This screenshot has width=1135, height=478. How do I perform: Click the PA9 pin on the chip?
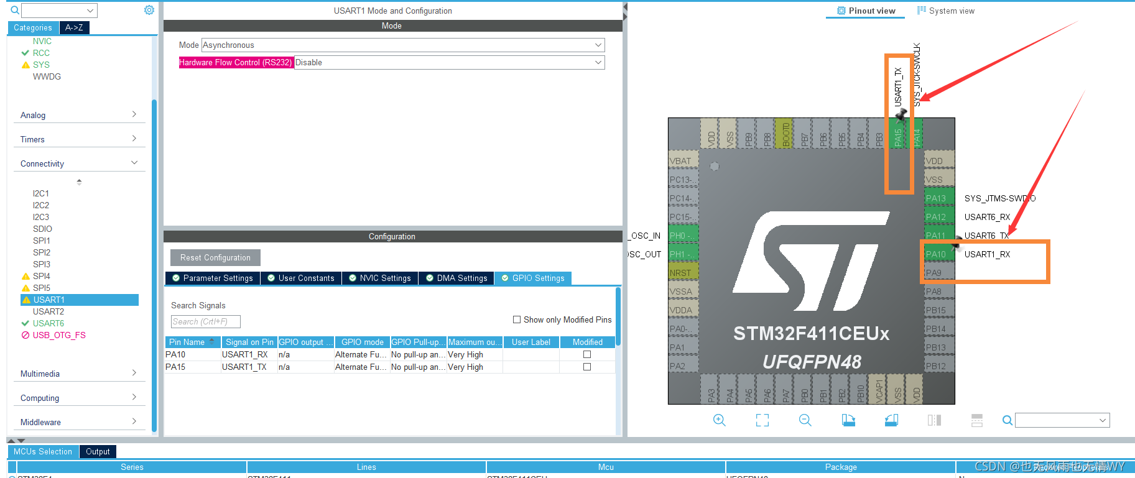click(939, 273)
